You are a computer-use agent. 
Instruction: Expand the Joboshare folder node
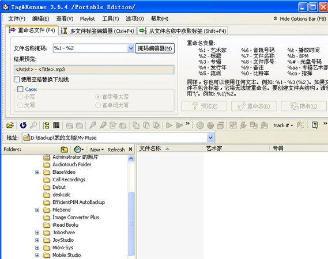pyautogui.click(x=37, y=233)
